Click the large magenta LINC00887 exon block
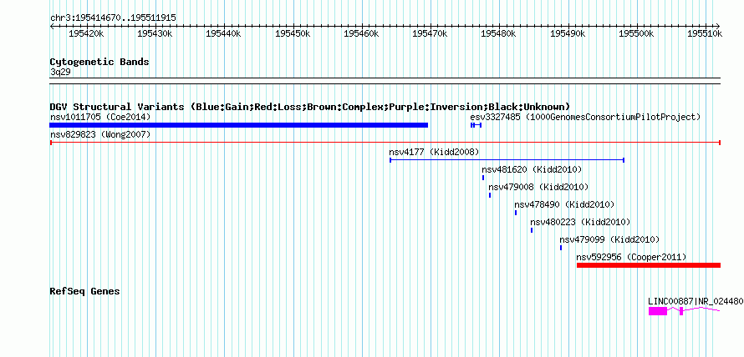The image size is (744, 357). click(658, 311)
